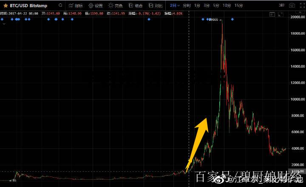Image resolution: width=306 pixels, height=187 pixels.
Task: Toggle the info panel icon above price axis
Action: click(x=272, y=14)
